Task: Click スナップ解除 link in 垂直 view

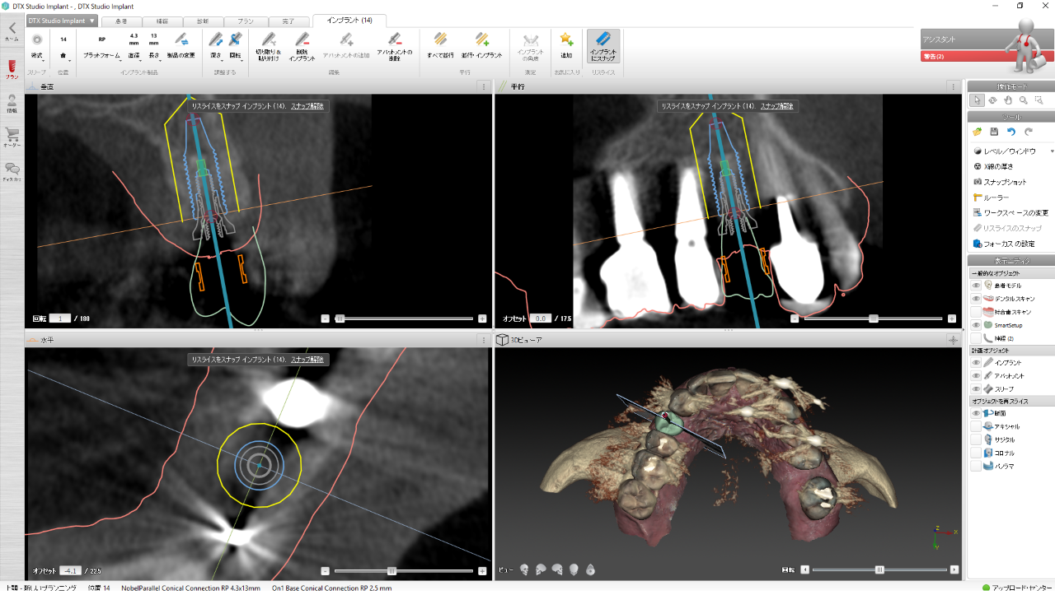Action: (x=307, y=106)
